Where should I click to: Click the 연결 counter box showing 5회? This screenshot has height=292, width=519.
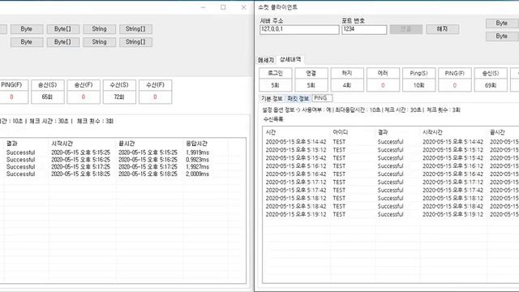[x=311, y=79]
